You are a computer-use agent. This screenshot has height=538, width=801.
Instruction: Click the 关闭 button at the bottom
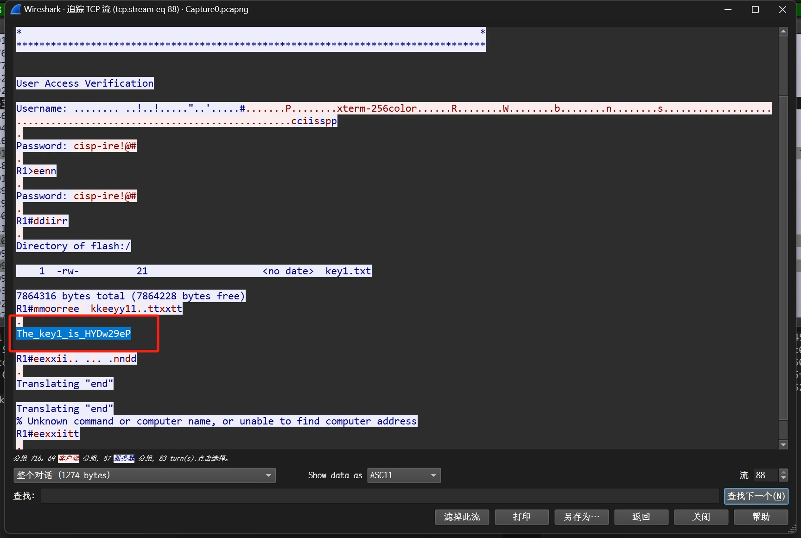click(701, 517)
